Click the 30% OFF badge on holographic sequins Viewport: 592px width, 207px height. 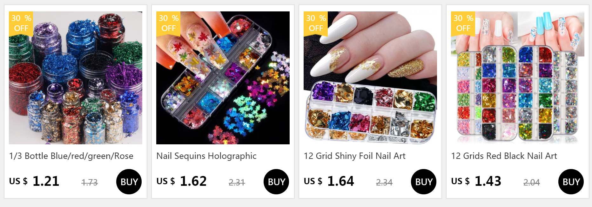(169, 23)
